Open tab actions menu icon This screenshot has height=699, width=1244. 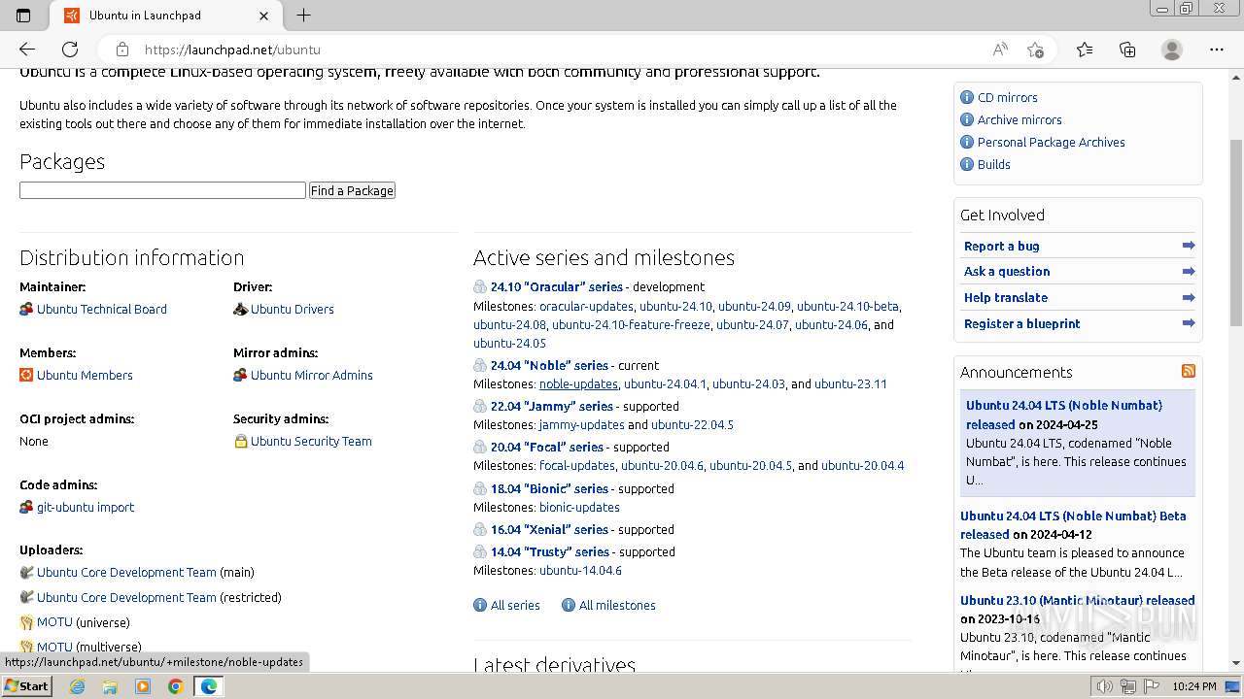tap(23, 16)
